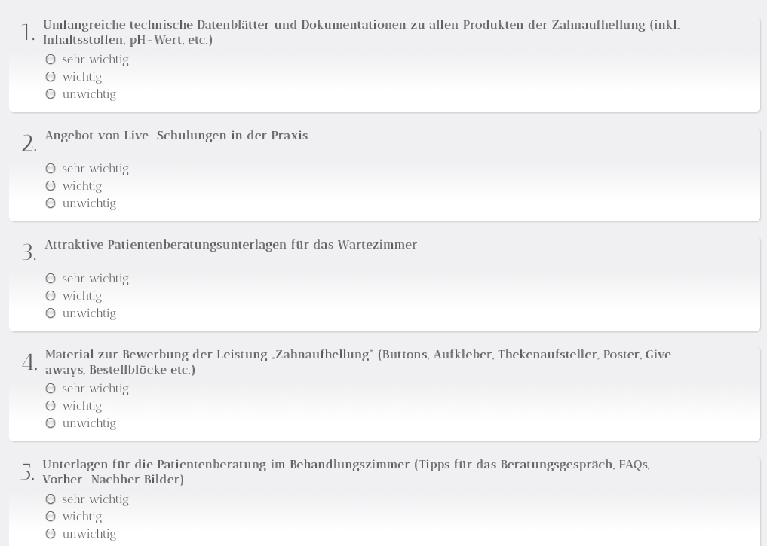Image resolution: width=767 pixels, height=546 pixels.
Task: Click the number 4 of the Zahnaufhellung question
Action: tap(29, 363)
